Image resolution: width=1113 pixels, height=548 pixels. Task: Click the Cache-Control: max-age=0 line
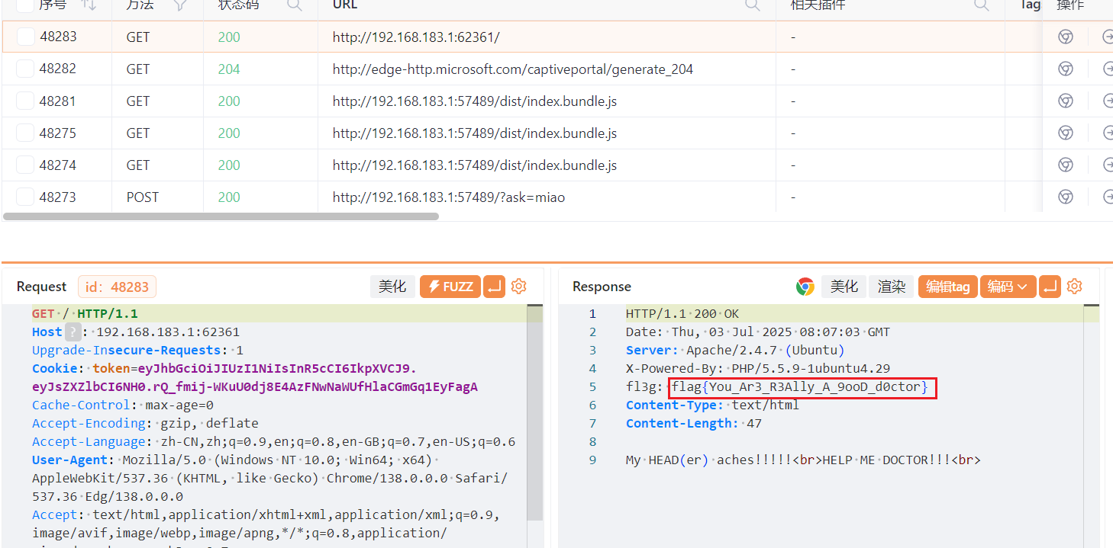(x=123, y=405)
